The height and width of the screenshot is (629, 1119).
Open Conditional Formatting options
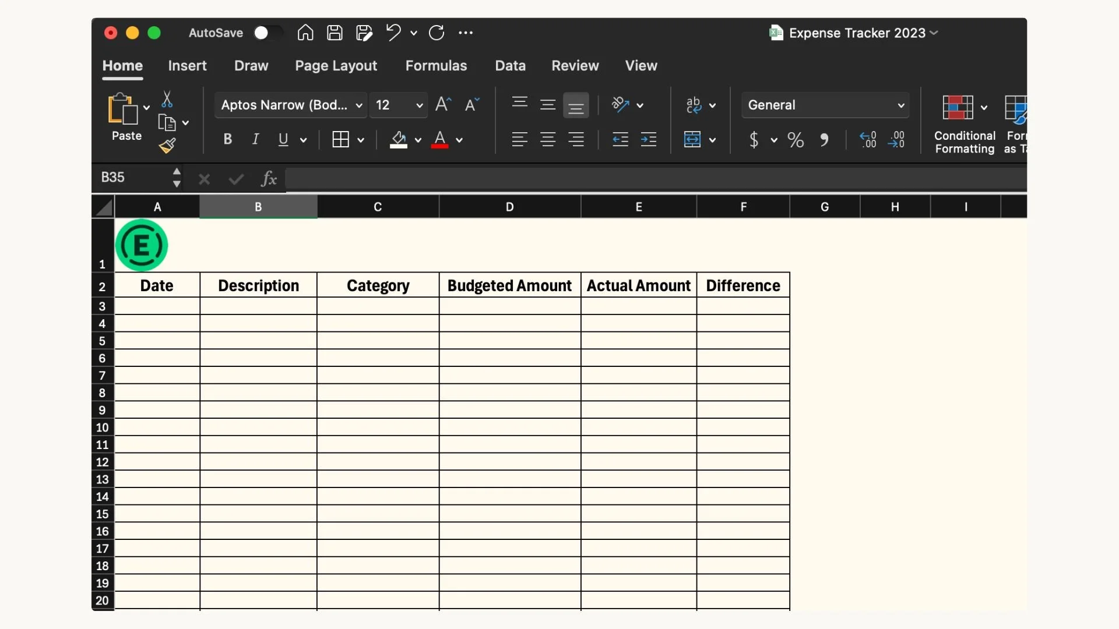(963, 121)
